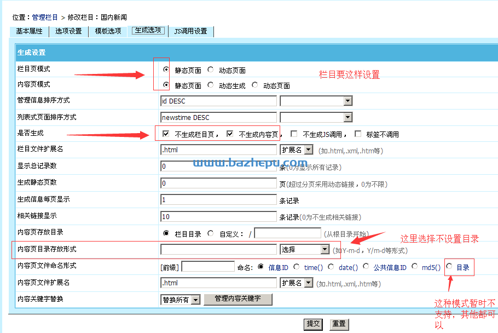
Task: Click the 管理内容关键字 button
Action: tap(238, 299)
